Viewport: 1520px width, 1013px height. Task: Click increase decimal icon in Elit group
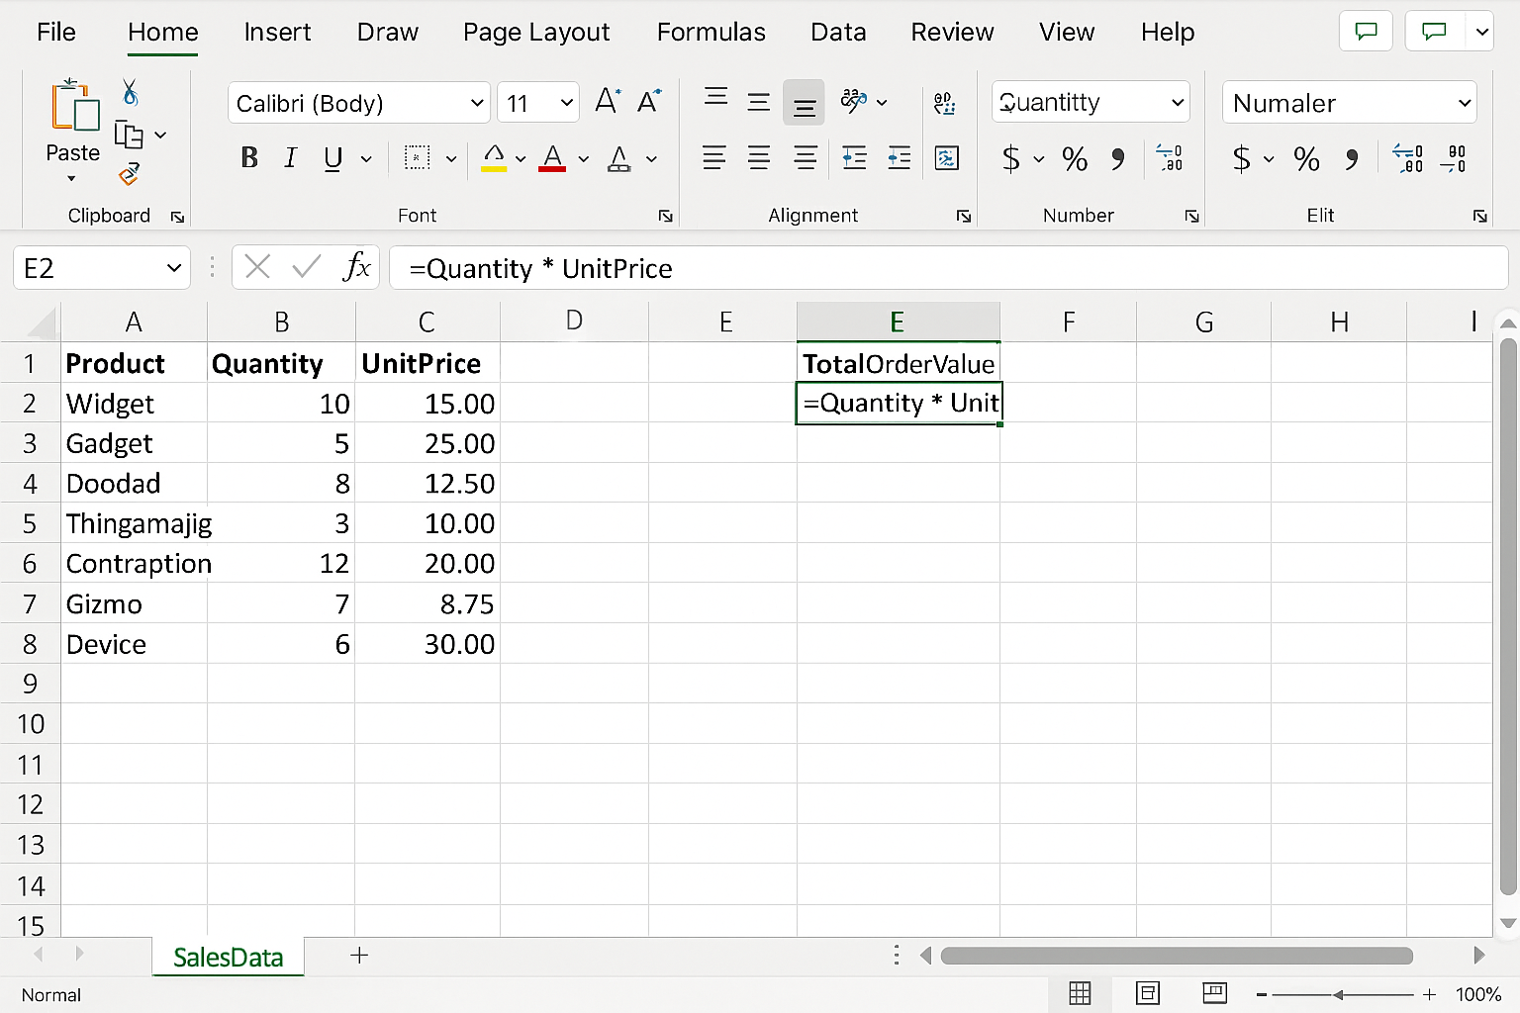(x=1407, y=158)
